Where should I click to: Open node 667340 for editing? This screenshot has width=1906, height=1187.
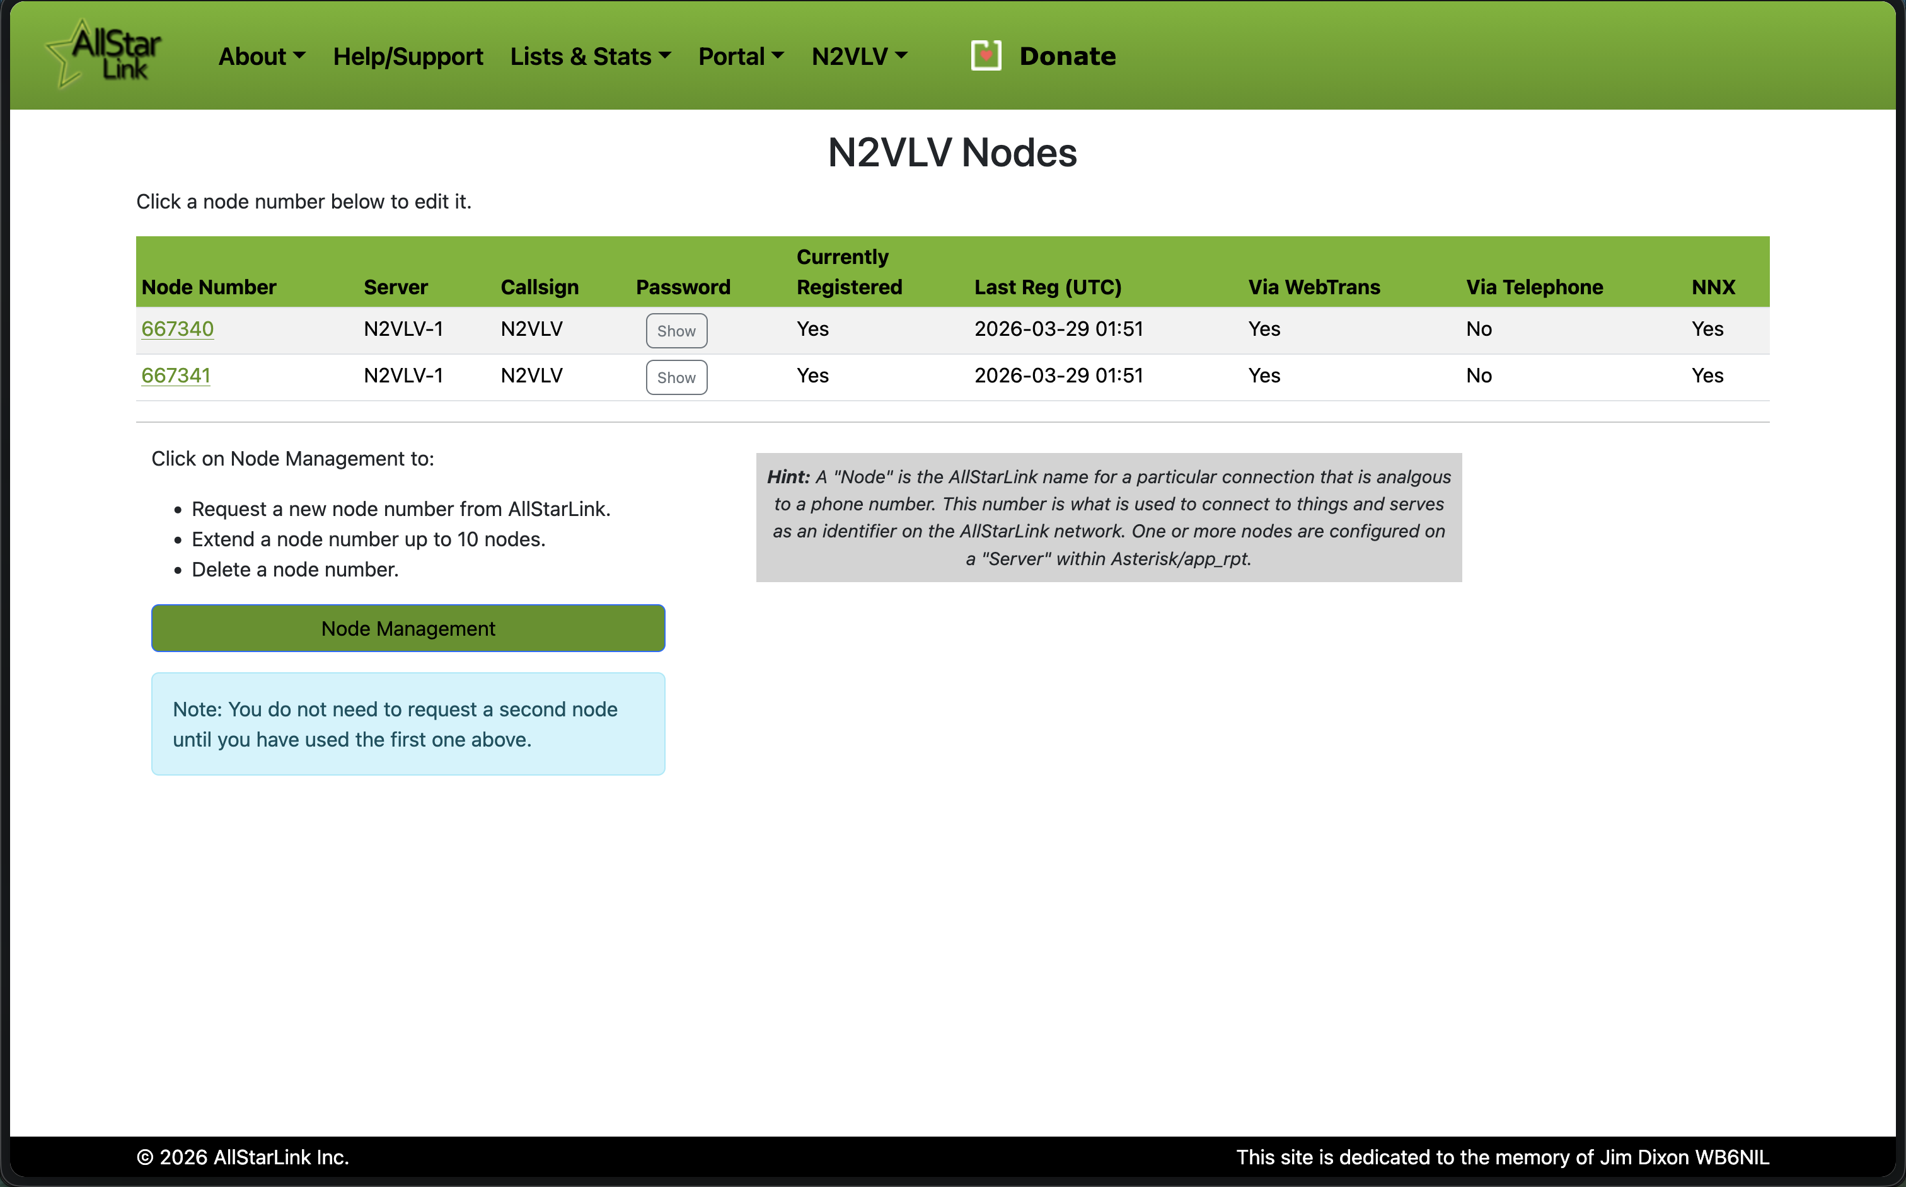[178, 329]
